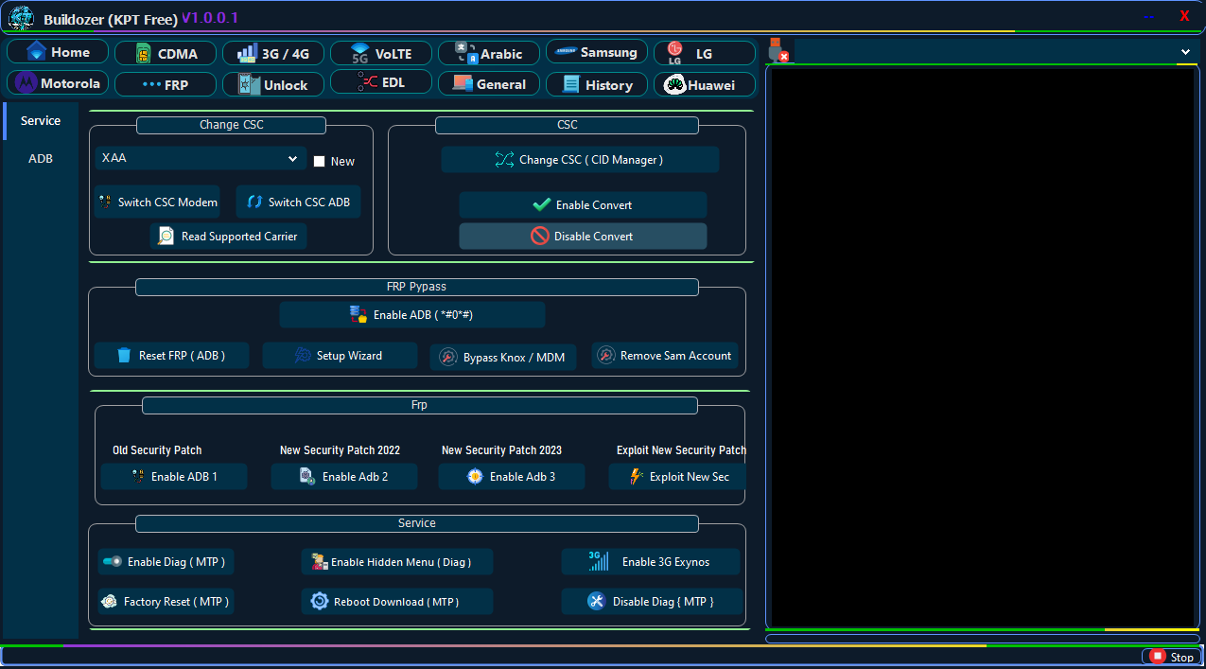Click Enable Convert checkmark button
1206x669 pixels.
point(583,205)
